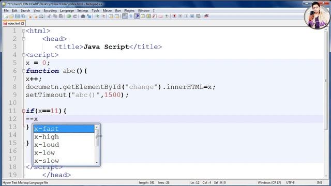Screen dimensions: 331x186
Task: Click the autocomplete list scroll-down arrow
Action: 97,162
